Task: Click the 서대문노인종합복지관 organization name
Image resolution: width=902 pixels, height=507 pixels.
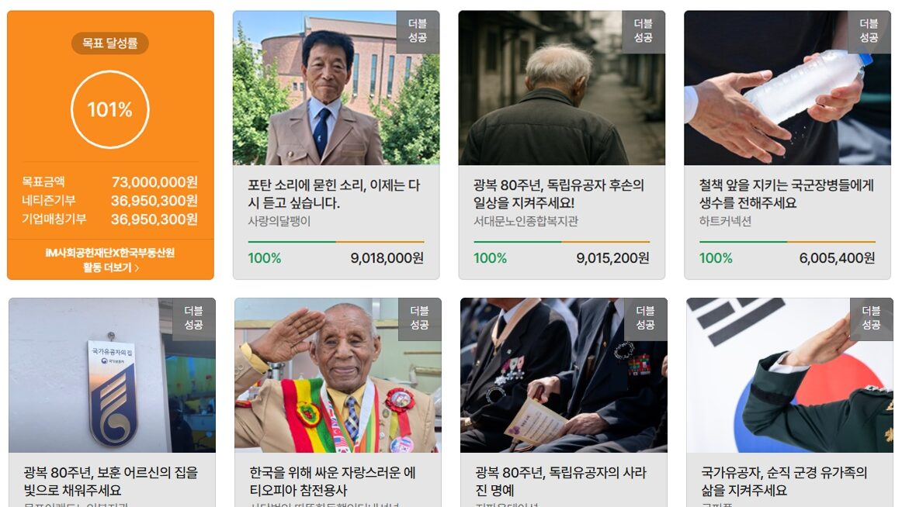Action: 526,221
